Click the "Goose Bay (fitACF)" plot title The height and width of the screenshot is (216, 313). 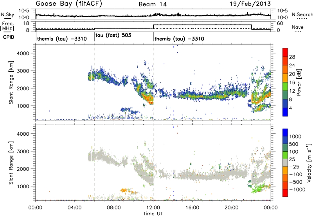(69, 4)
